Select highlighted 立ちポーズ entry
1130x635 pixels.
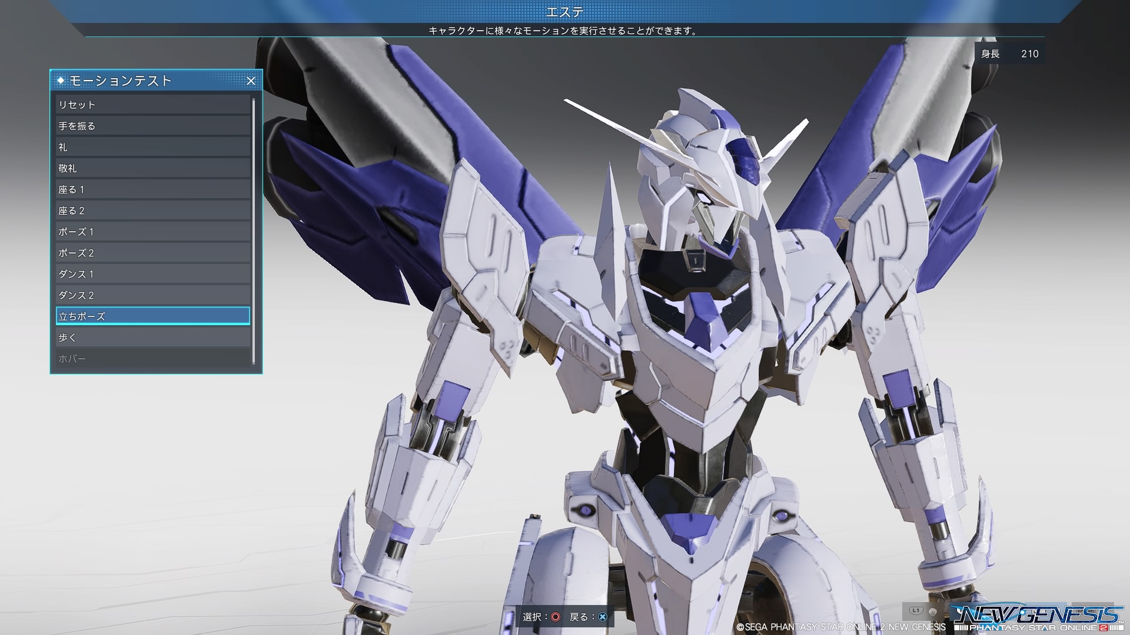(153, 316)
